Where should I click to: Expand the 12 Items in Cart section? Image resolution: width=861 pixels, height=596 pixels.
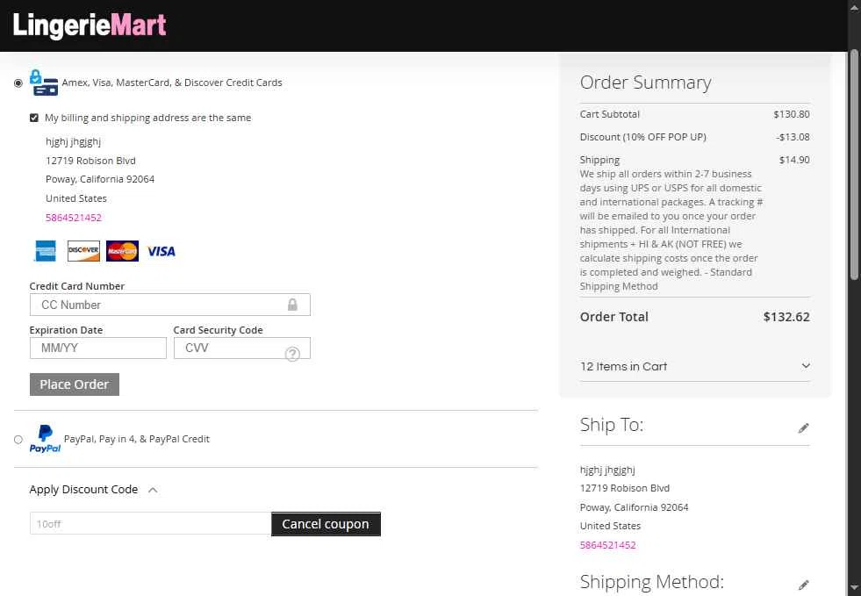click(x=694, y=366)
